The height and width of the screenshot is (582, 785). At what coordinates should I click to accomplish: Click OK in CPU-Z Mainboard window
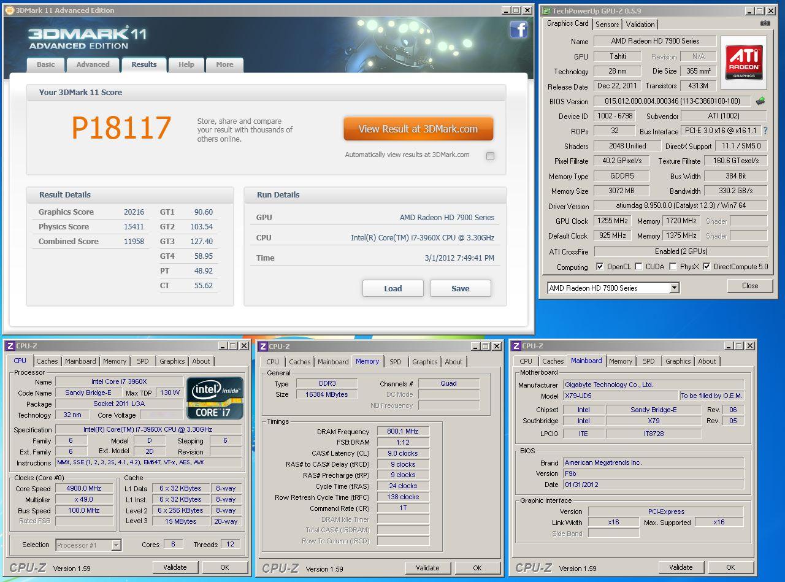click(730, 567)
